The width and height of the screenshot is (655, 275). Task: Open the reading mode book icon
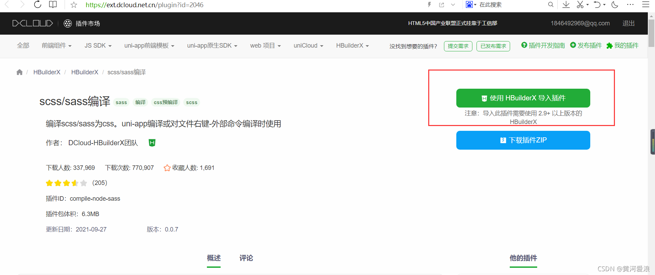click(x=53, y=4)
